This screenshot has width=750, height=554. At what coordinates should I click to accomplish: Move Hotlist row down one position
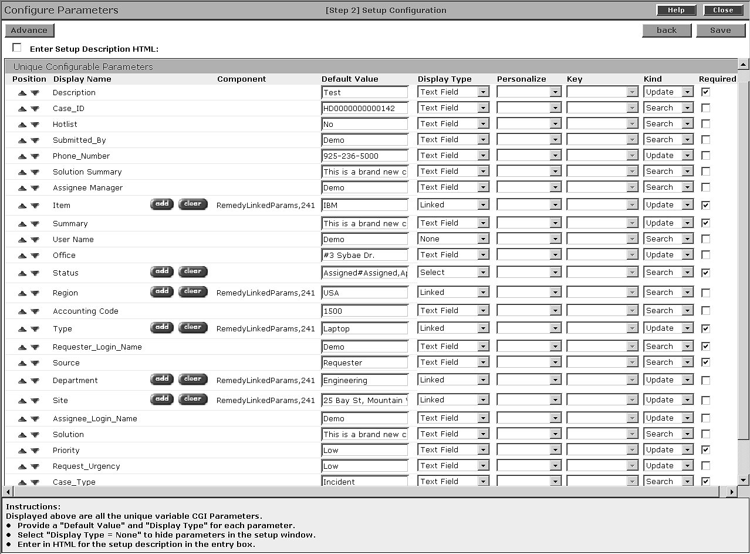35,125
